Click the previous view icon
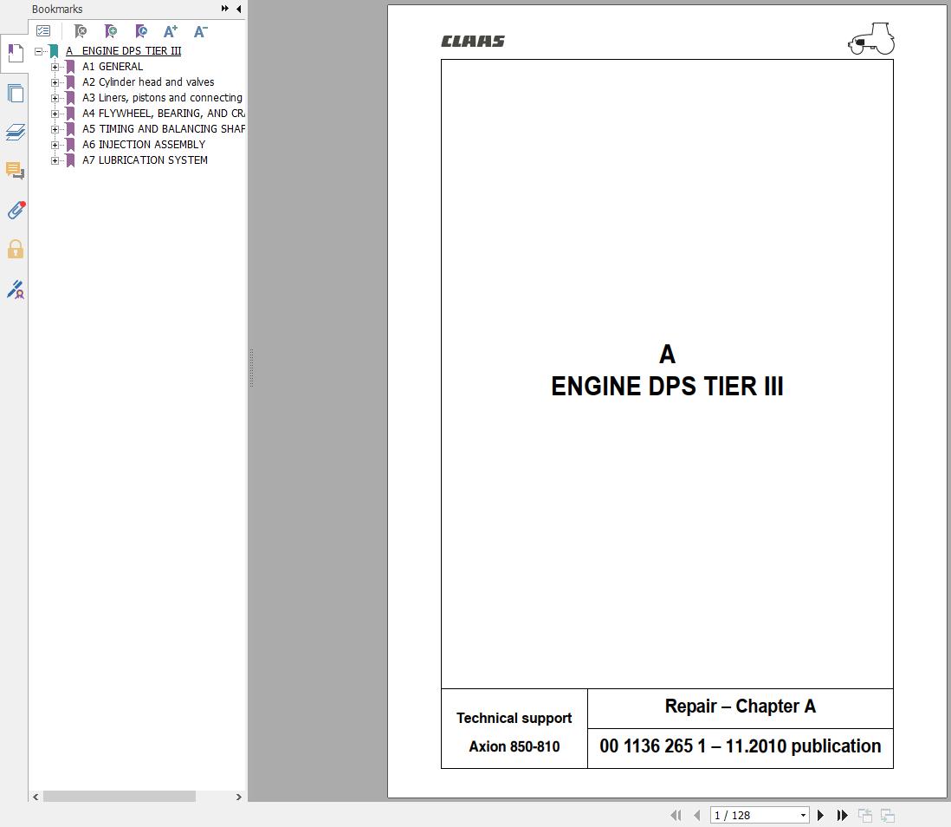The width and height of the screenshot is (951, 827). point(865,816)
